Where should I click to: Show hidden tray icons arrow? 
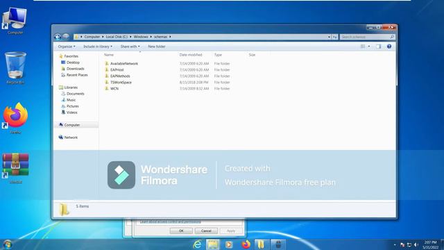(x=395, y=244)
